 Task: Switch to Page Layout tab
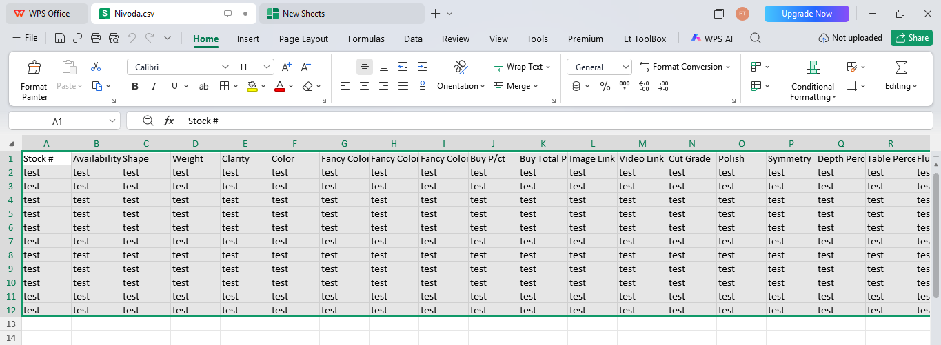tap(303, 39)
